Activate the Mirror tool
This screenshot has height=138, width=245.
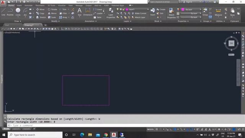(x=52, y=13)
